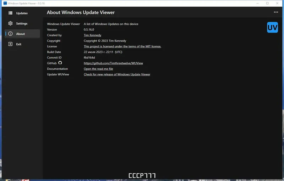This screenshot has width=284, height=181.
Task: Click the Version label
Action: point(52,29)
